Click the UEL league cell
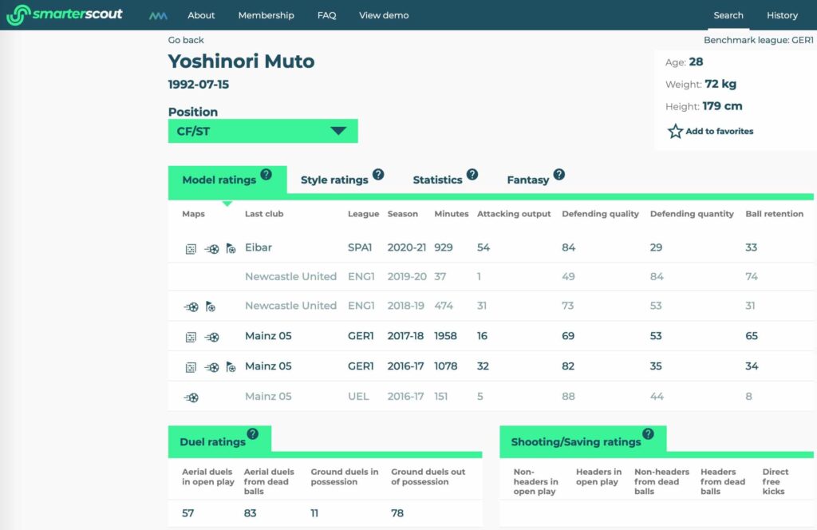Screen dimensions: 817x530 point(358,397)
